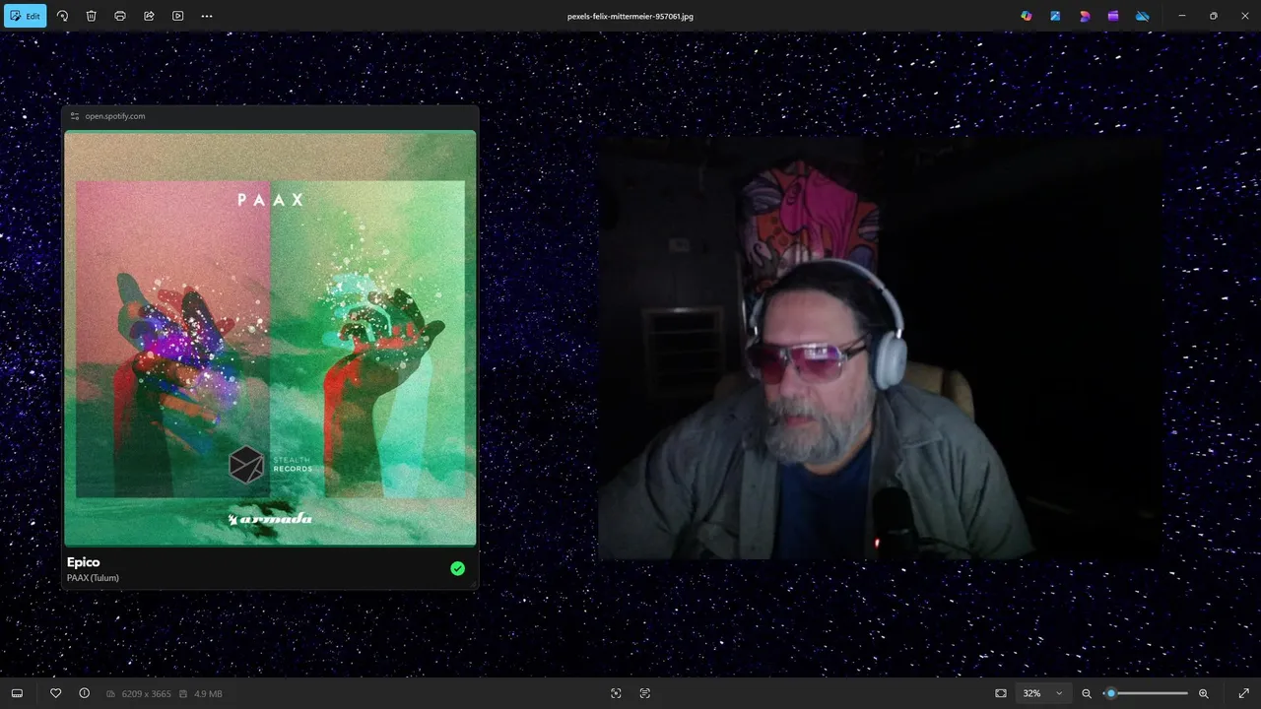The image size is (1261, 709).
Task: Launch the pink app icon in the title bar
Action: pyautogui.click(x=1085, y=16)
